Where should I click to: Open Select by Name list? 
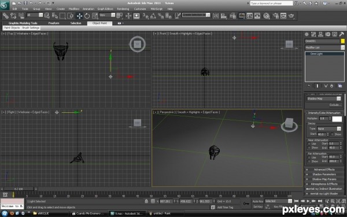[x=55, y=16]
